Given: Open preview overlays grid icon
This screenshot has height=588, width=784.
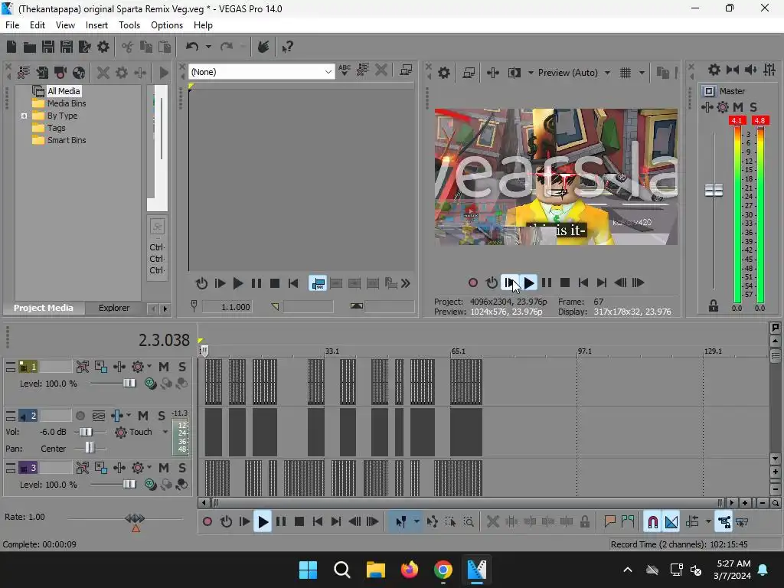Looking at the screenshot, I should (626, 73).
